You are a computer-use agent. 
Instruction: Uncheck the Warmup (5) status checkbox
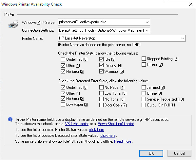101,71
